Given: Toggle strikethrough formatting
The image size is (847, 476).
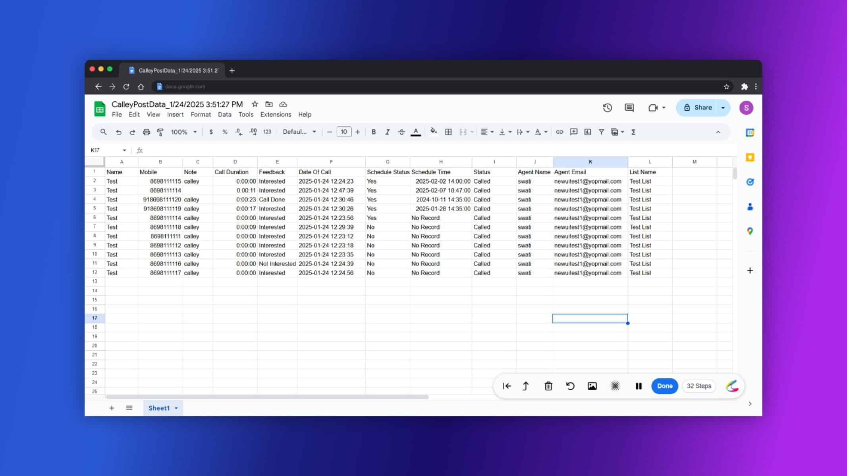Looking at the screenshot, I should pos(401,132).
